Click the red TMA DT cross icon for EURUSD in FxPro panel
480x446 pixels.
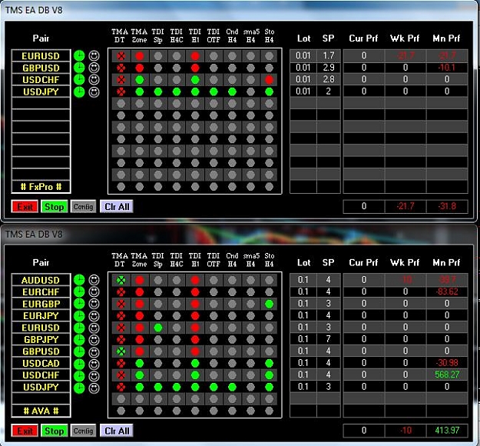pos(121,56)
